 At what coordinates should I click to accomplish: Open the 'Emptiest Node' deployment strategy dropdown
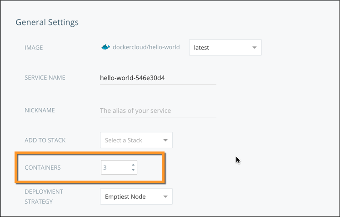click(136, 197)
